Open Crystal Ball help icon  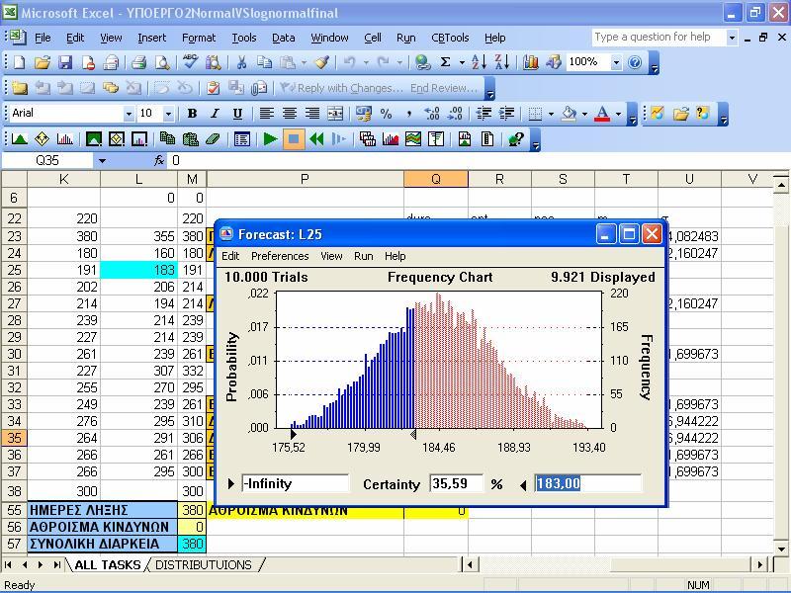click(516, 138)
